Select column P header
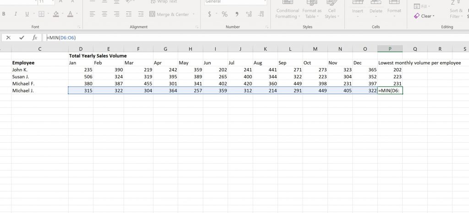 click(x=390, y=49)
